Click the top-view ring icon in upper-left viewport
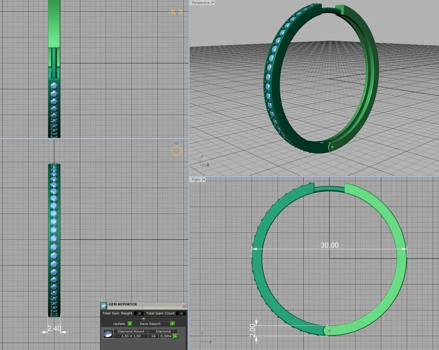Screen dimensions: 439x350 click(x=177, y=12)
